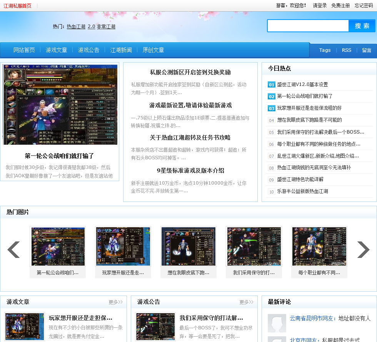Open article 私服公测新区开启签到兑换奖励
Viewport: 377px width, 342px height.
[x=190, y=72]
